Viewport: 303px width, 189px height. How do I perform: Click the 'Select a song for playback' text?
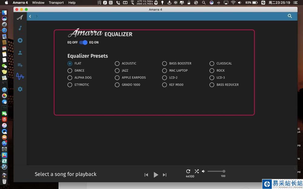[x=65, y=174]
